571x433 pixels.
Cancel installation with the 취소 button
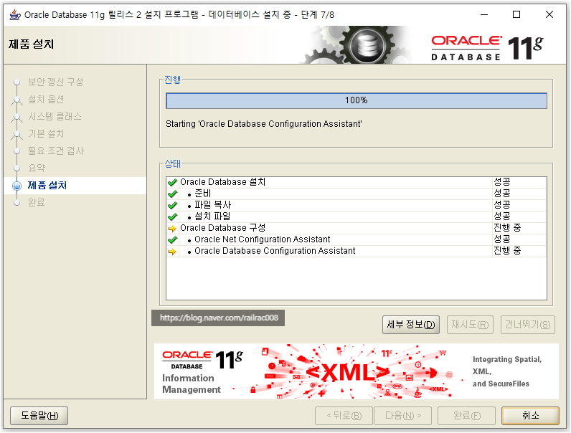point(530,416)
